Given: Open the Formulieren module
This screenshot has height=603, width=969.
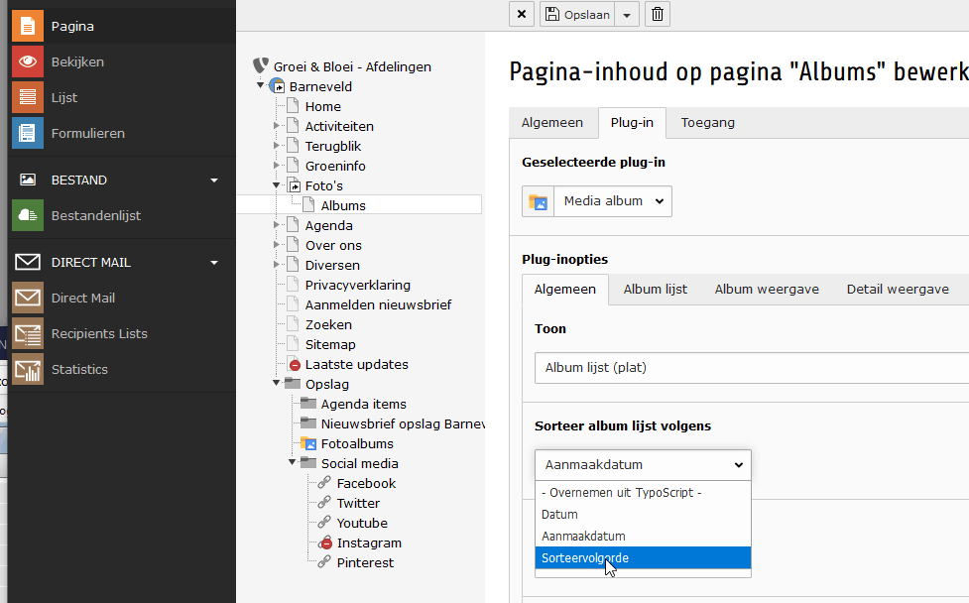Looking at the screenshot, I should point(28,133).
